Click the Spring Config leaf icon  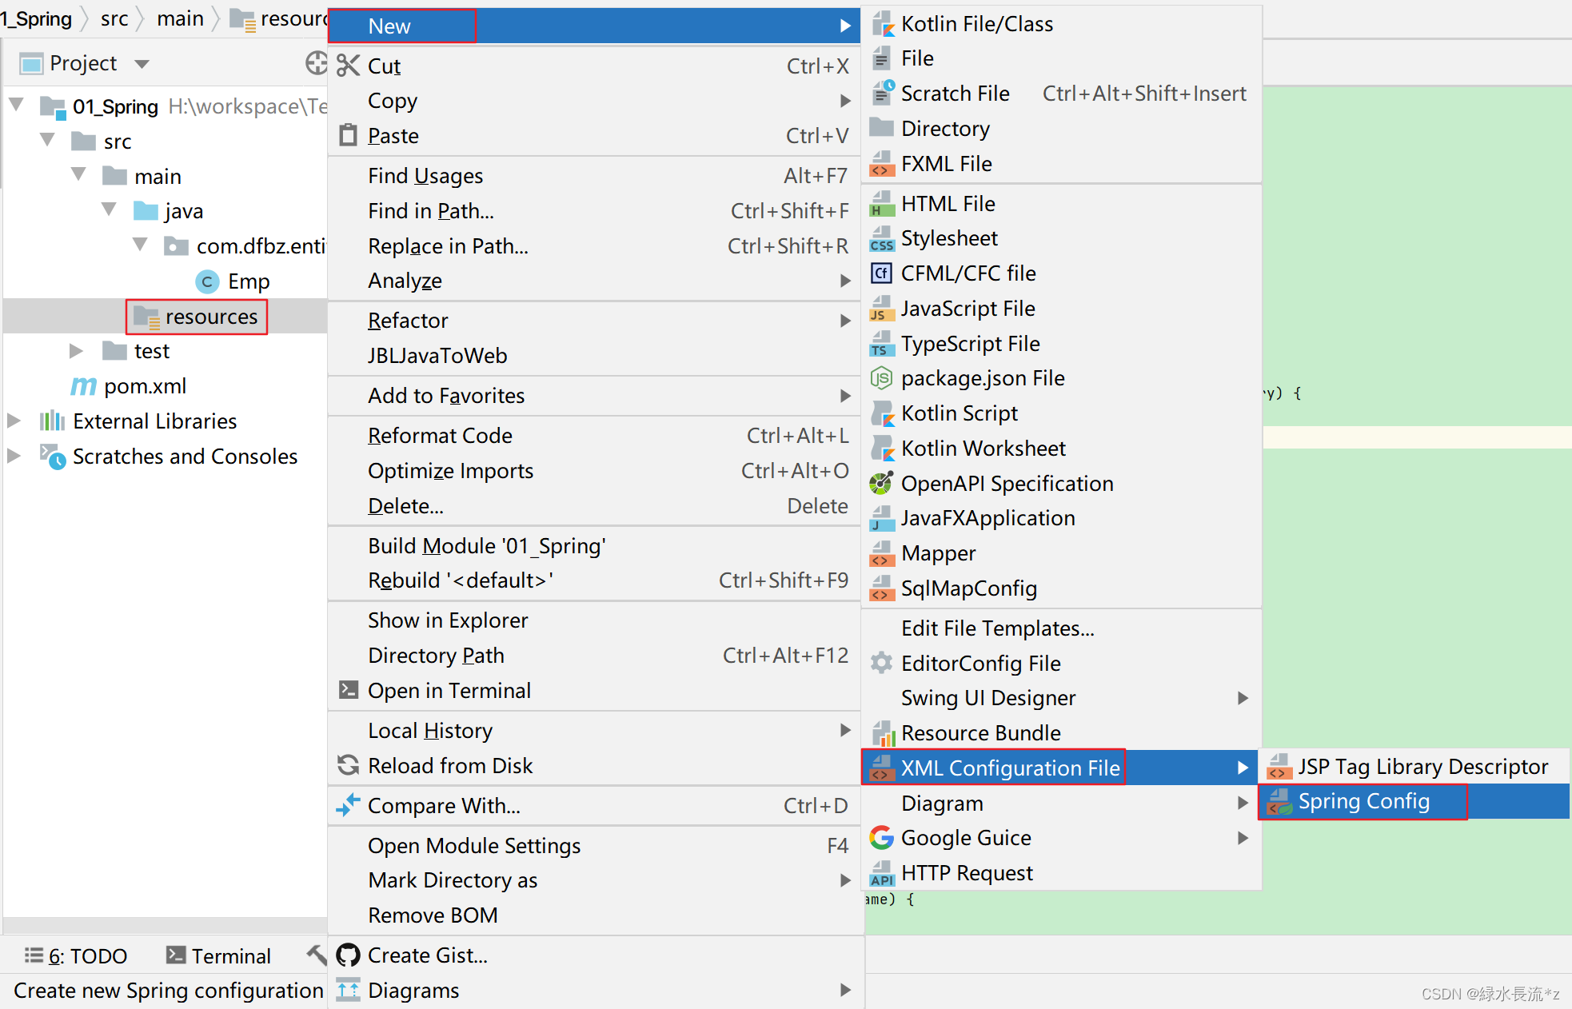(1279, 802)
